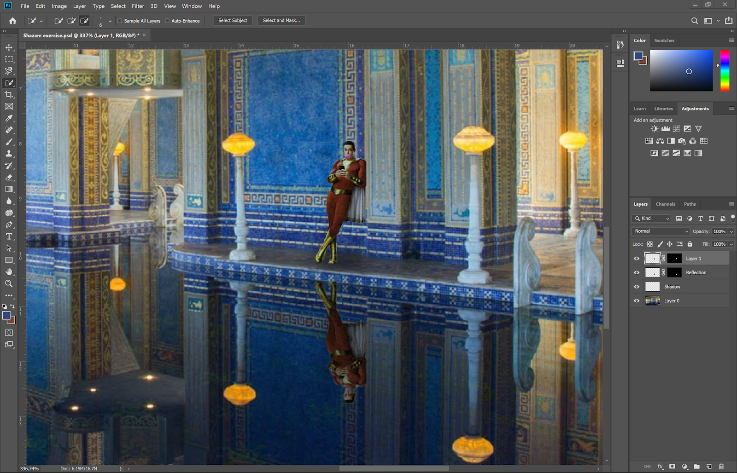Open the Opacity dropdown arrow
Image resolution: width=737 pixels, height=473 pixels.
[731, 231]
